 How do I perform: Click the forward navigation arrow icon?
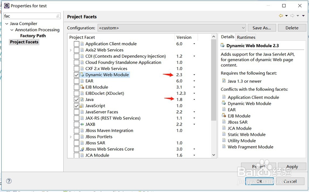292,16
